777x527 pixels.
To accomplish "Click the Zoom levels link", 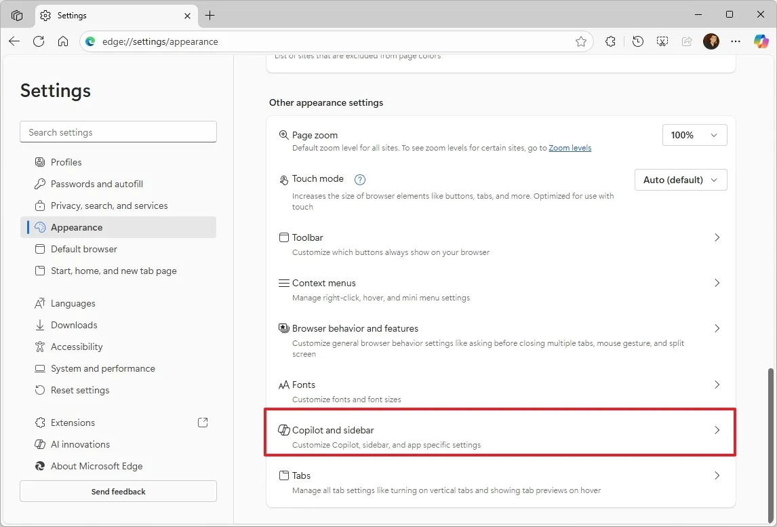I will pos(570,148).
